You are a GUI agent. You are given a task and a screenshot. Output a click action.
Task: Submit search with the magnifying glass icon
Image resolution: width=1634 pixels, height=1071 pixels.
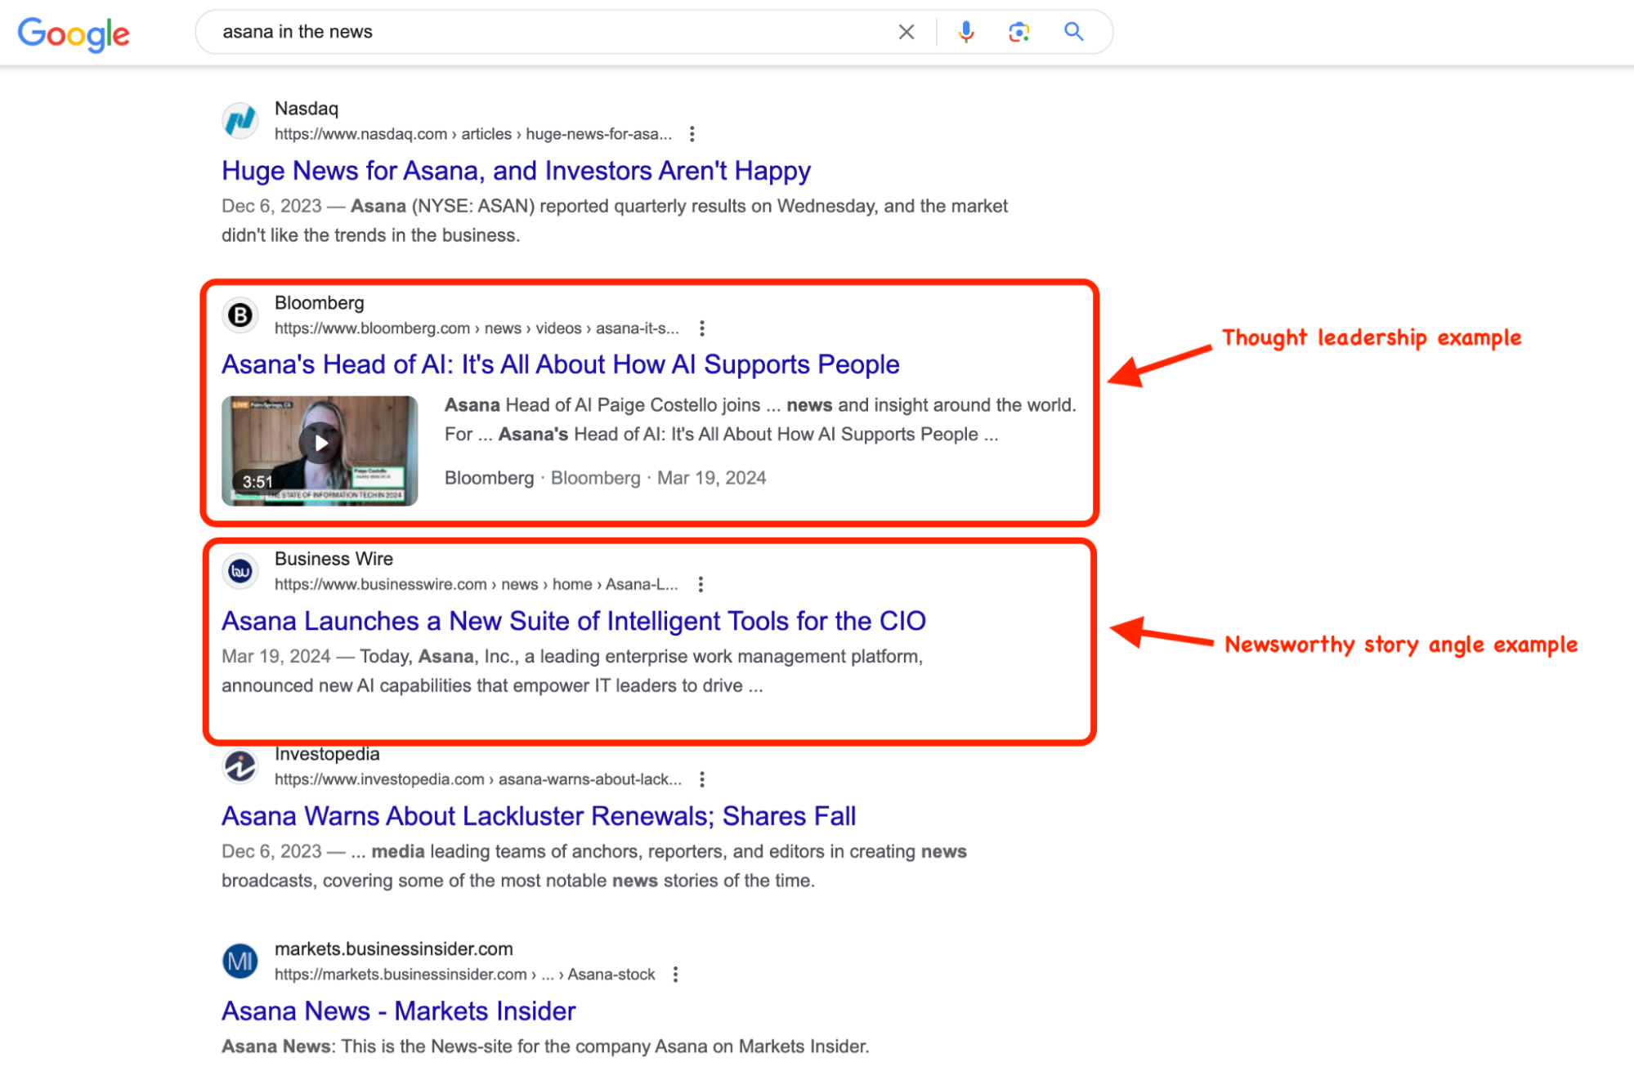[1074, 32]
